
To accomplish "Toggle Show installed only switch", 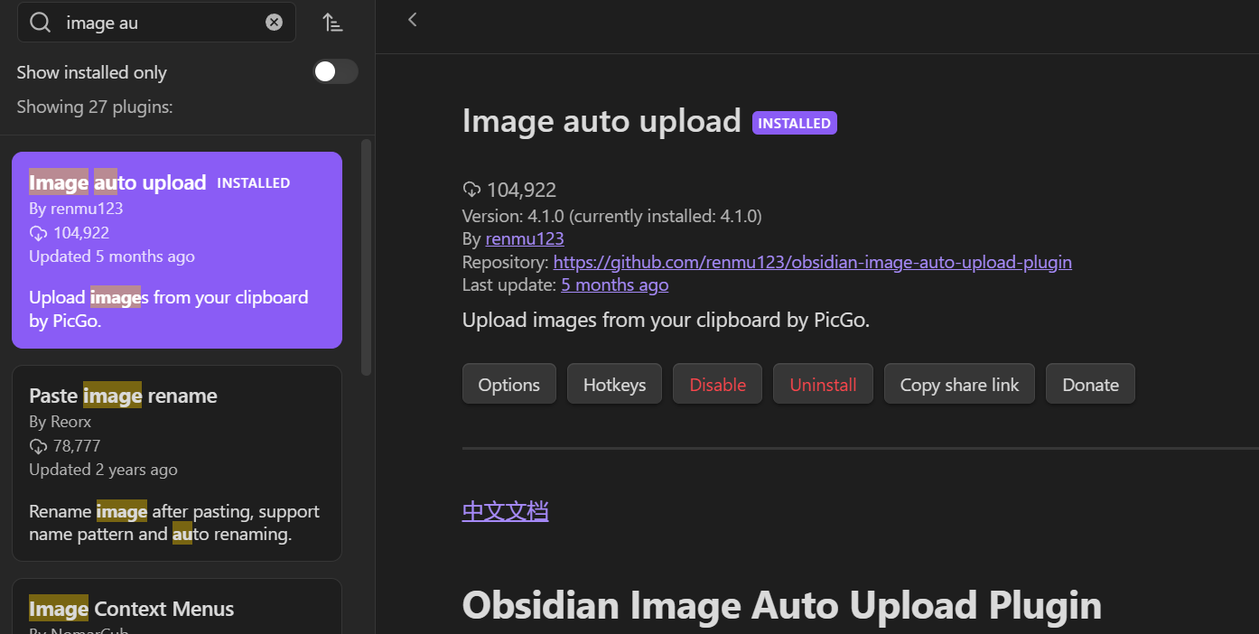I will coord(335,72).
